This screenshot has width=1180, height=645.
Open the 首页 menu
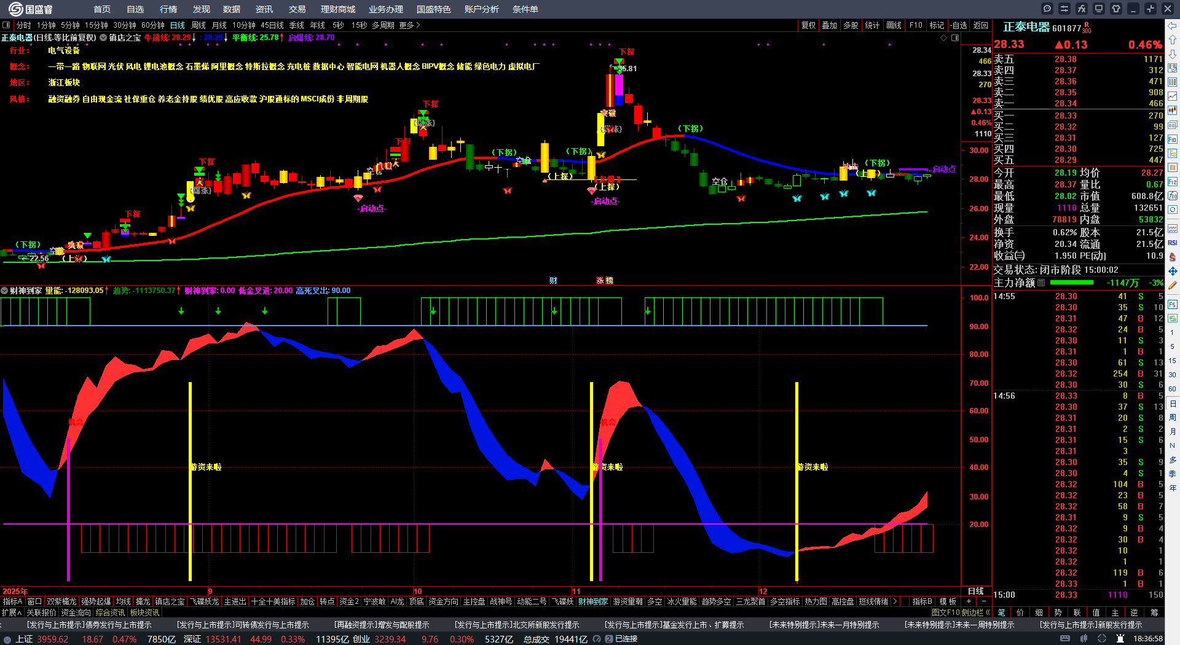pyautogui.click(x=102, y=9)
